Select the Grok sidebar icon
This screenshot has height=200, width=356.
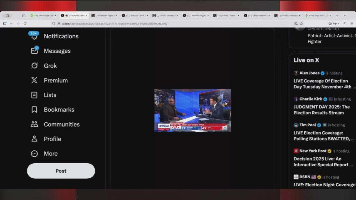pos(34,66)
